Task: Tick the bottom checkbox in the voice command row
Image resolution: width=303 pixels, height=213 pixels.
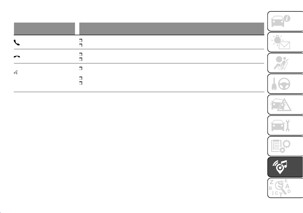Action: pos(81,83)
